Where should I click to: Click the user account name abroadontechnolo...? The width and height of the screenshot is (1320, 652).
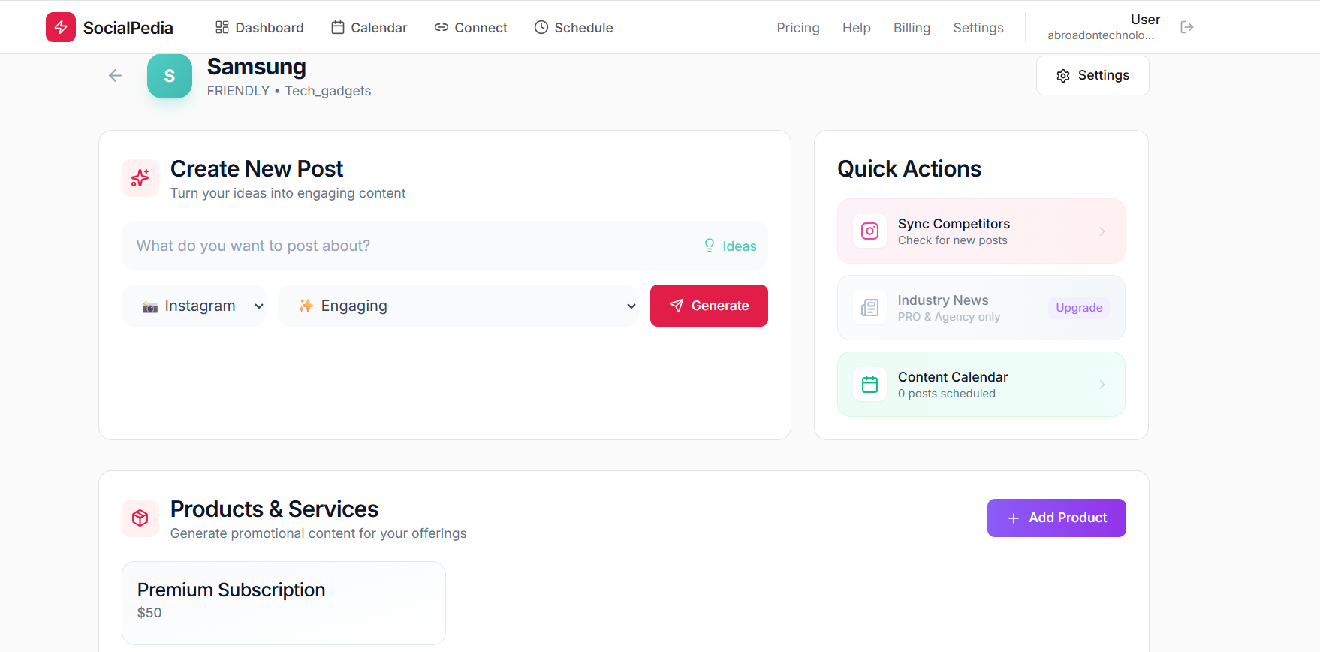(x=1101, y=35)
